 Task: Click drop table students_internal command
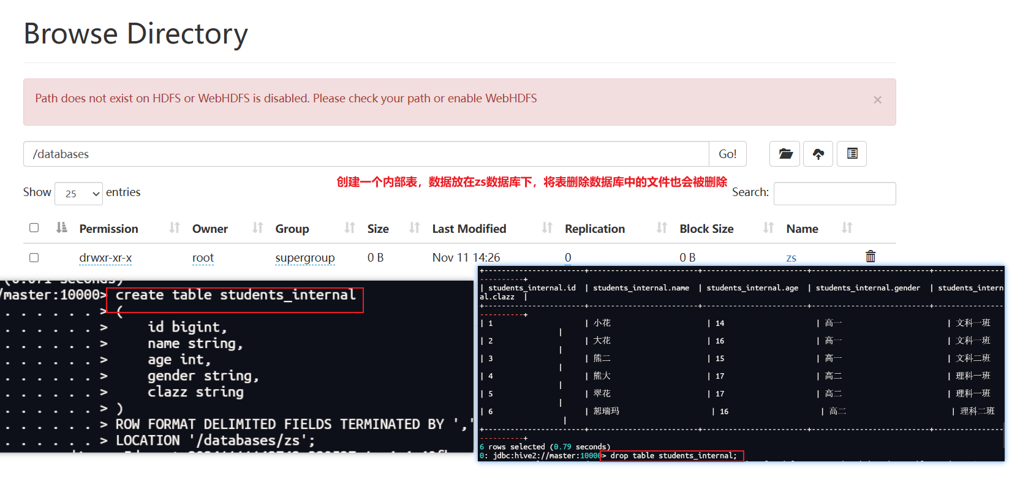coord(673,456)
